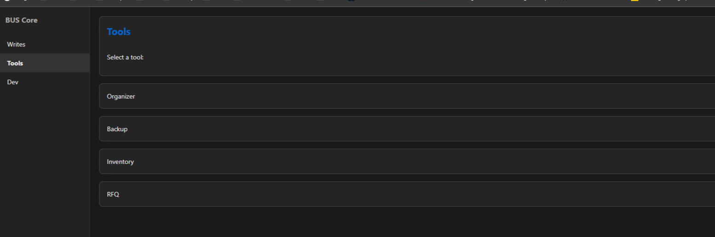Click the bold 'Tools' navigation label
The width and height of the screenshot is (715, 237).
15,64
